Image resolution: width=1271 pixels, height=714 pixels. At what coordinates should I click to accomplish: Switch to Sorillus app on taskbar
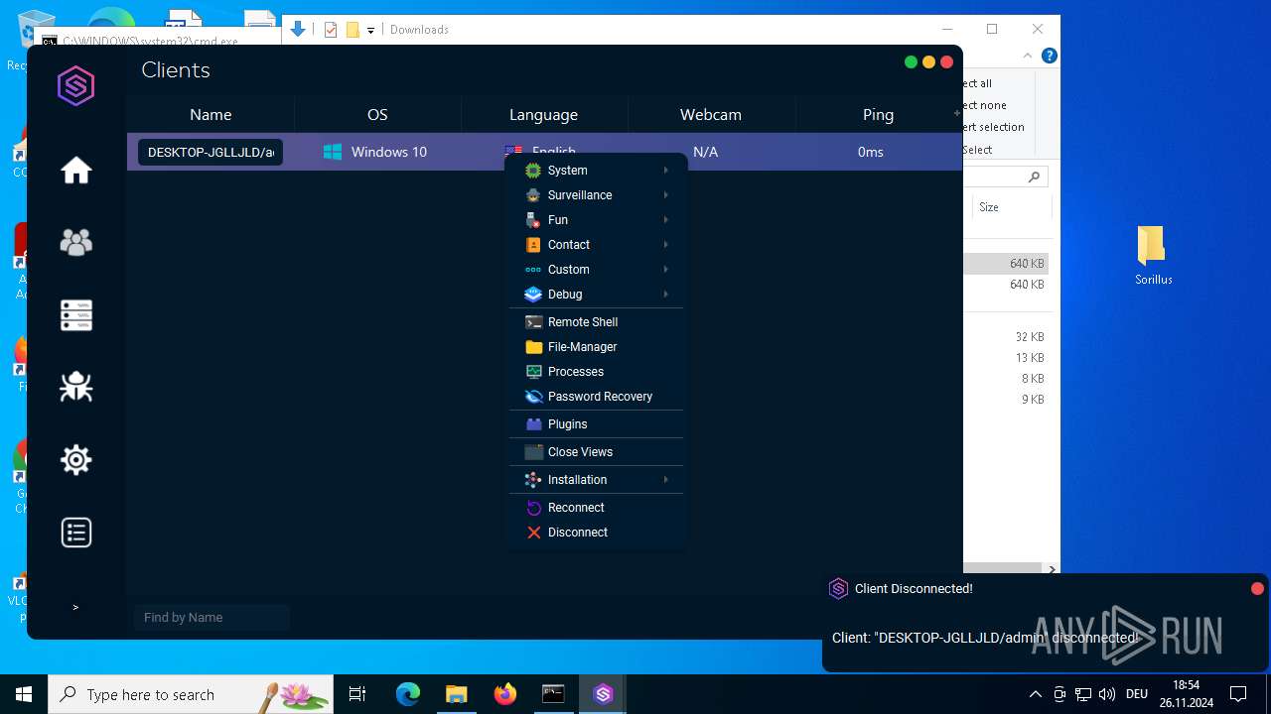click(603, 694)
